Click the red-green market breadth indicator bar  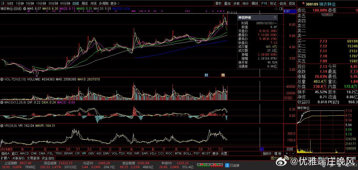click(210, 165)
